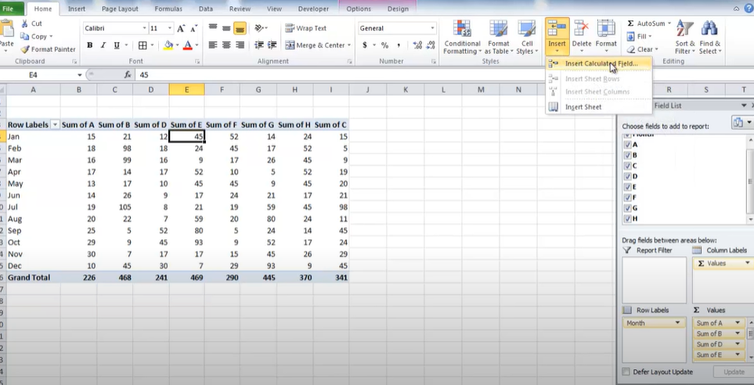This screenshot has height=385, width=754.
Task: Select Top Align in Alignment group
Action: (213, 28)
